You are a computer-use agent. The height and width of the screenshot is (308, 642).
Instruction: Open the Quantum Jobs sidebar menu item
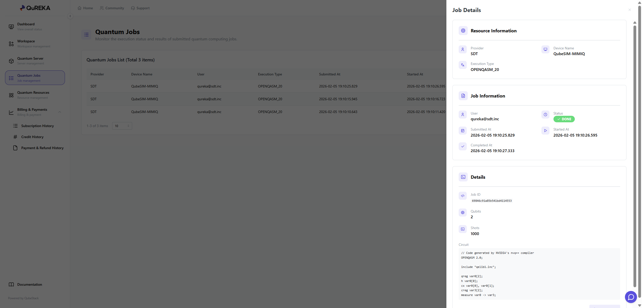35,78
